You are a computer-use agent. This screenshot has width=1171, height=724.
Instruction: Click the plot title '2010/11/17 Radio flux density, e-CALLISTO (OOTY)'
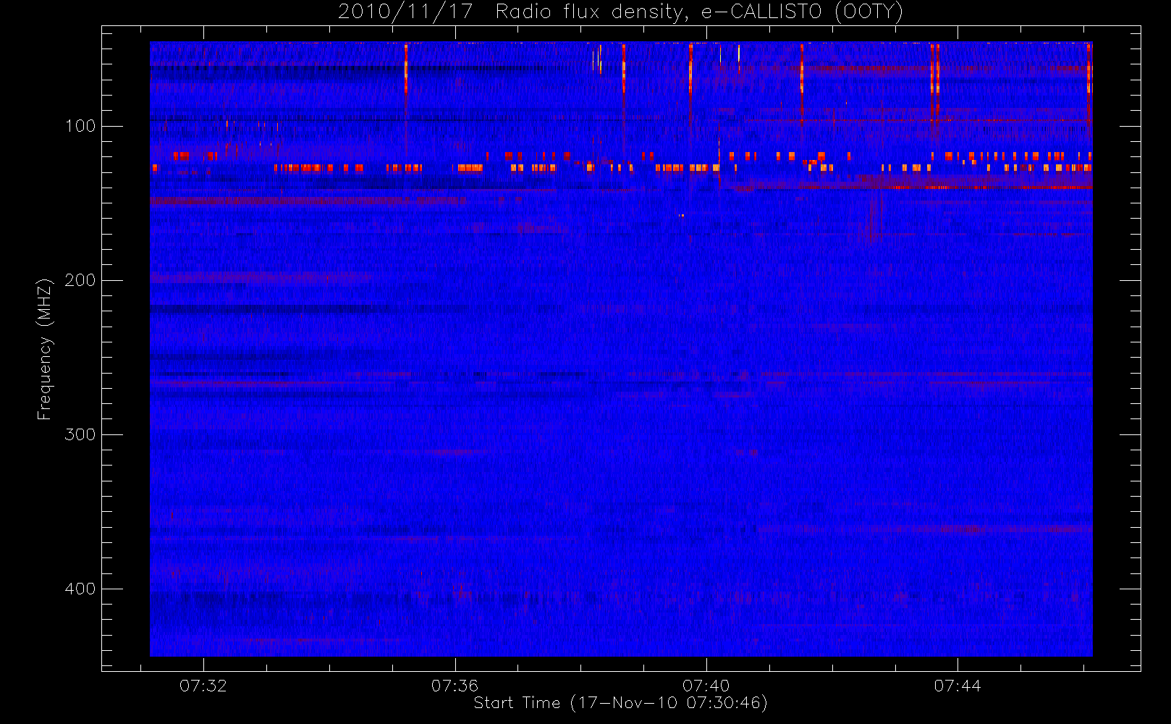[621, 12]
